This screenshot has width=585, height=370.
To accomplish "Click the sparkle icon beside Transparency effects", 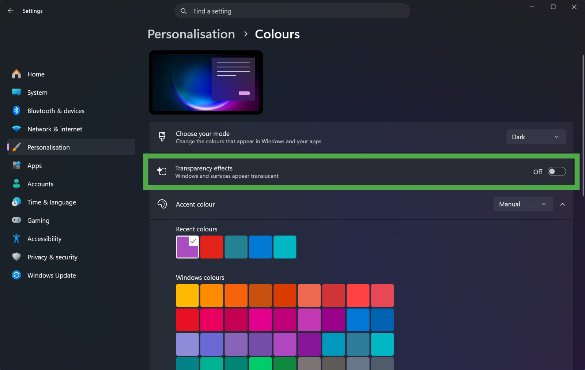I will (162, 171).
